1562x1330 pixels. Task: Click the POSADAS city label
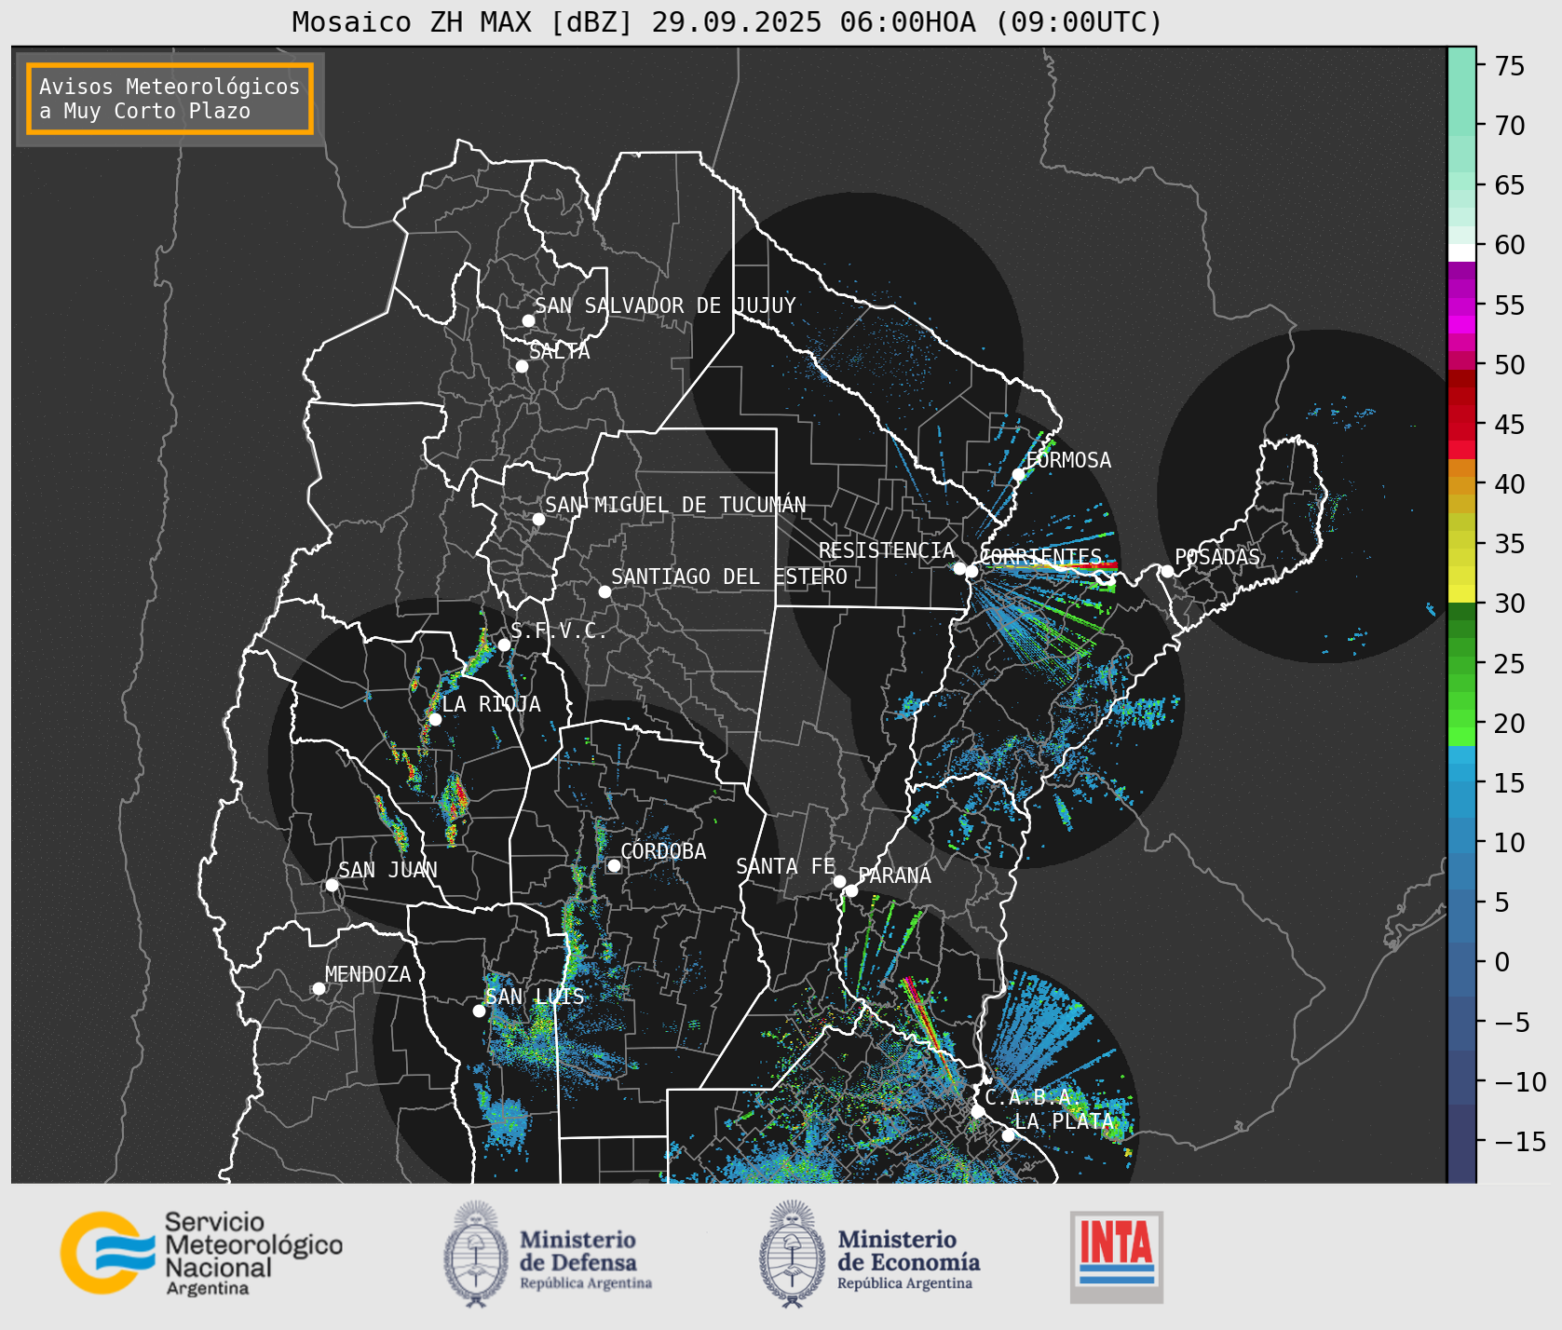(x=1217, y=557)
